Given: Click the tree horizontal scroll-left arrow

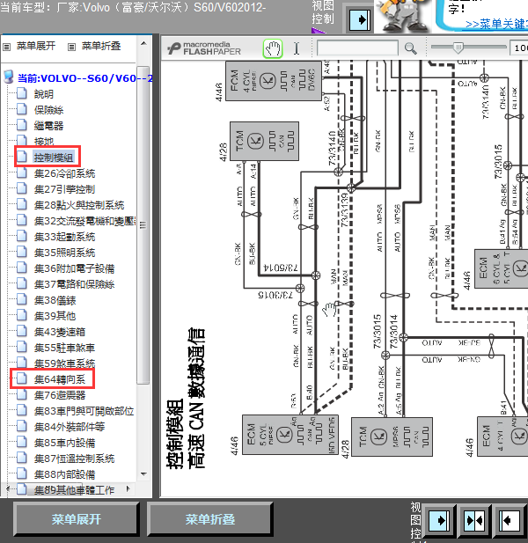Looking at the screenshot, I should point(8,489).
